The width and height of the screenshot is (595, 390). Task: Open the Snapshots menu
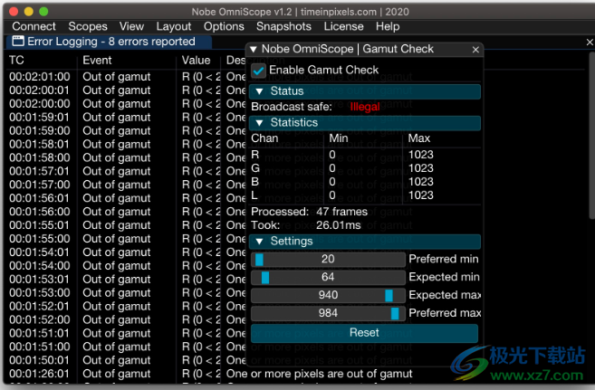click(x=283, y=26)
